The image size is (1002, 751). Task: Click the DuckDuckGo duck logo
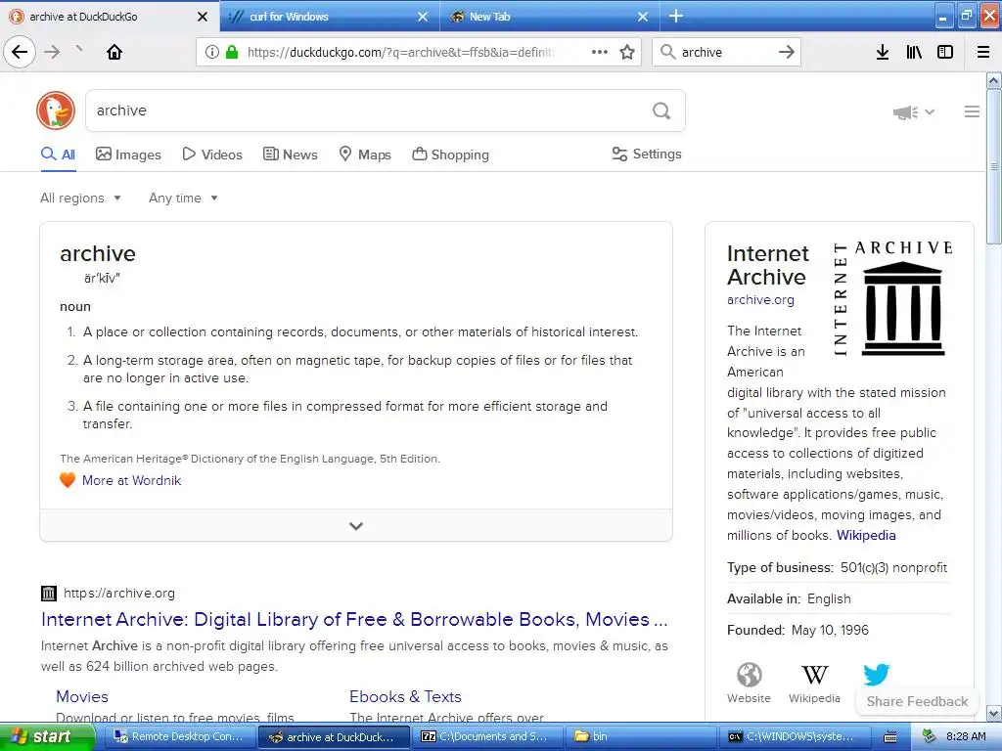tap(56, 110)
